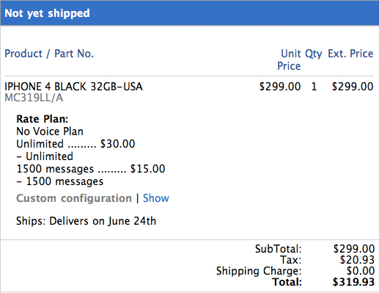This screenshot has height=293, width=379.
Task: Click the Custom configuration label
Action: [x=74, y=198]
